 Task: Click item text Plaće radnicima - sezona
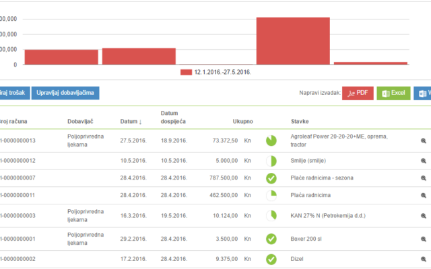pyautogui.click(x=322, y=178)
